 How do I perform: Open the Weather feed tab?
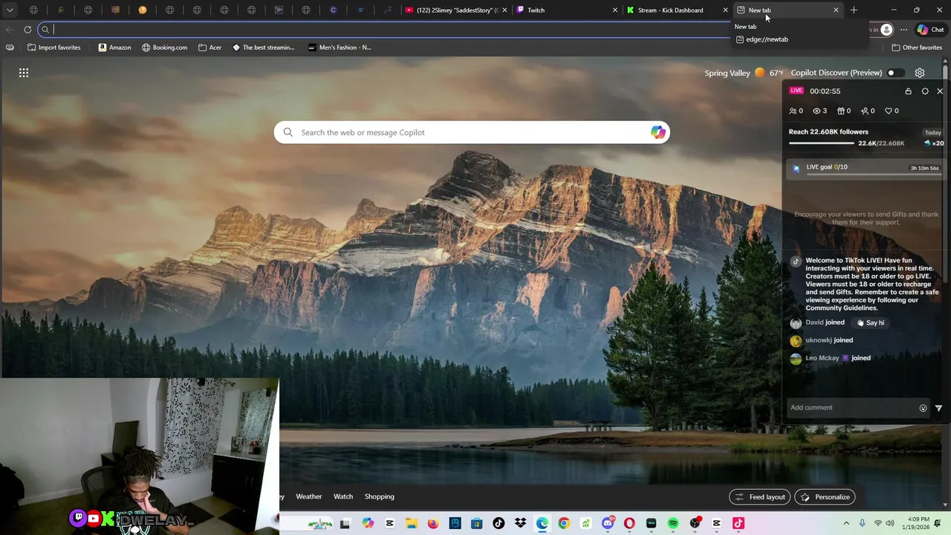click(309, 497)
